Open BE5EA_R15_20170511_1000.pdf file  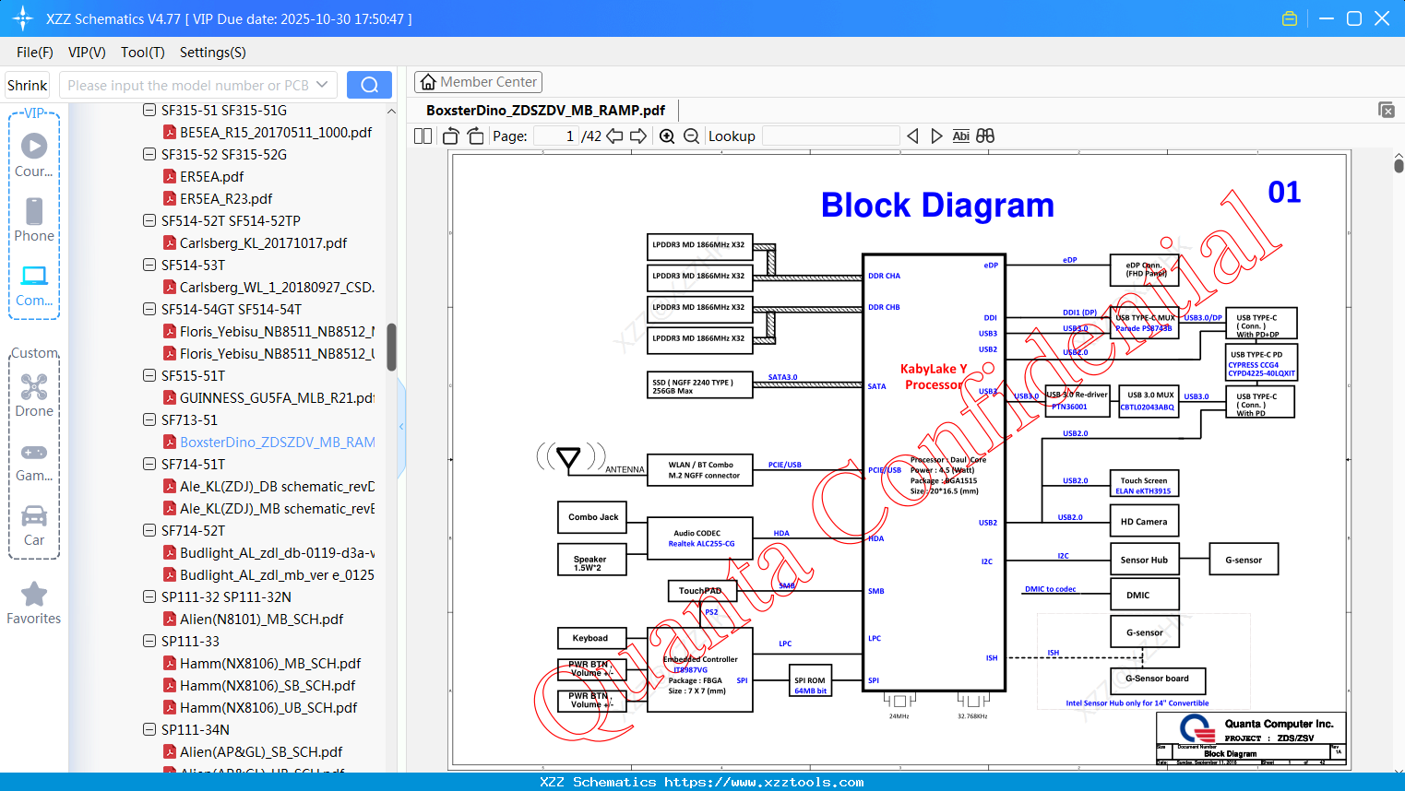point(276,132)
